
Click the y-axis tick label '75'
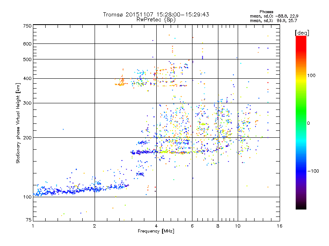[x=29, y=220]
